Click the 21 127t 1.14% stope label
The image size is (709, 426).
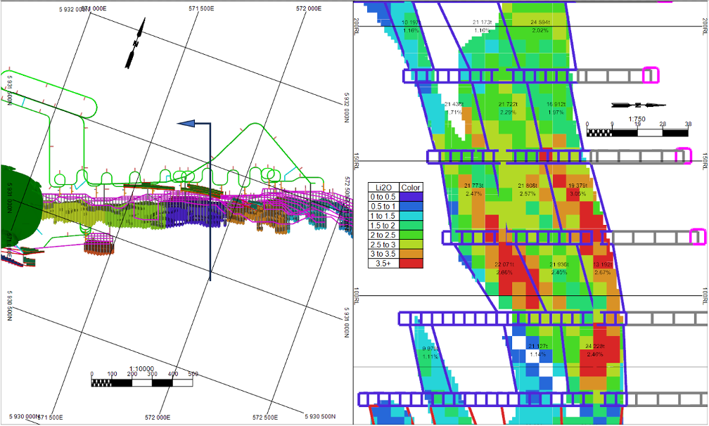coord(538,350)
